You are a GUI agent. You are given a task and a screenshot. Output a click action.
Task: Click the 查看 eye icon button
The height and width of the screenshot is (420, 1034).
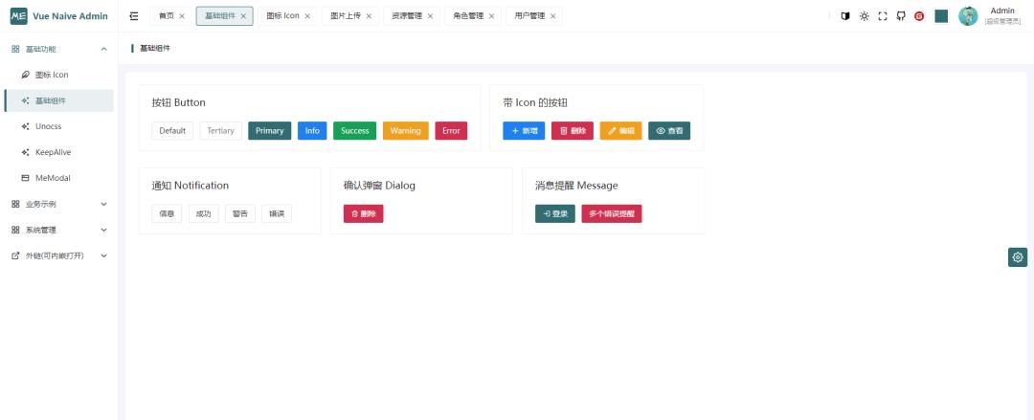point(669,130)
